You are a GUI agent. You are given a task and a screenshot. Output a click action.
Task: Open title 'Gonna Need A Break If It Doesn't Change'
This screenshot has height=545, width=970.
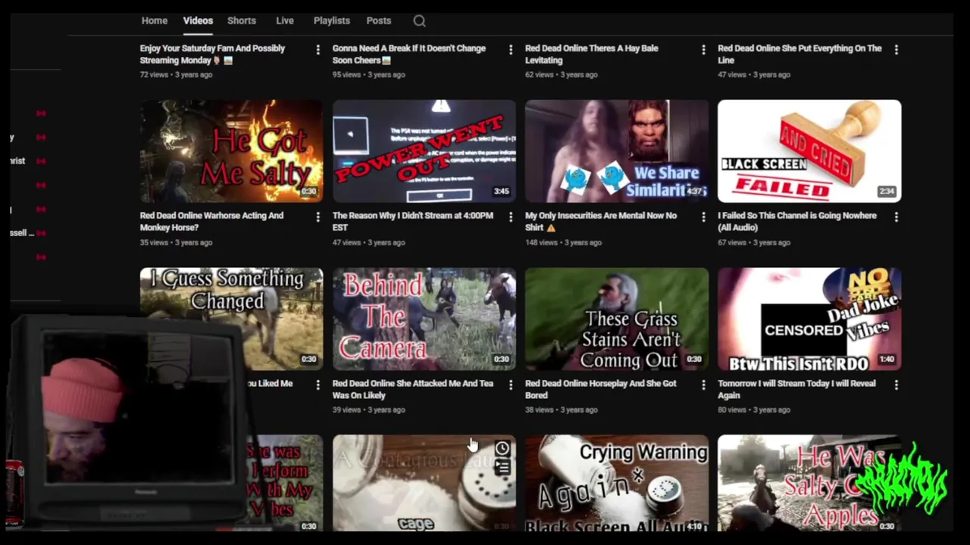[409, 54]
